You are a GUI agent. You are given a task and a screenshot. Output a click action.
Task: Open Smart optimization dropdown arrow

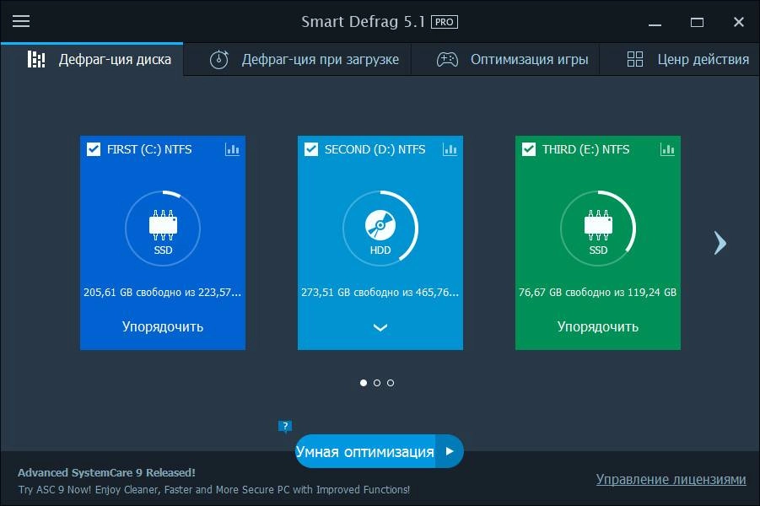click(x=450, y=451)
